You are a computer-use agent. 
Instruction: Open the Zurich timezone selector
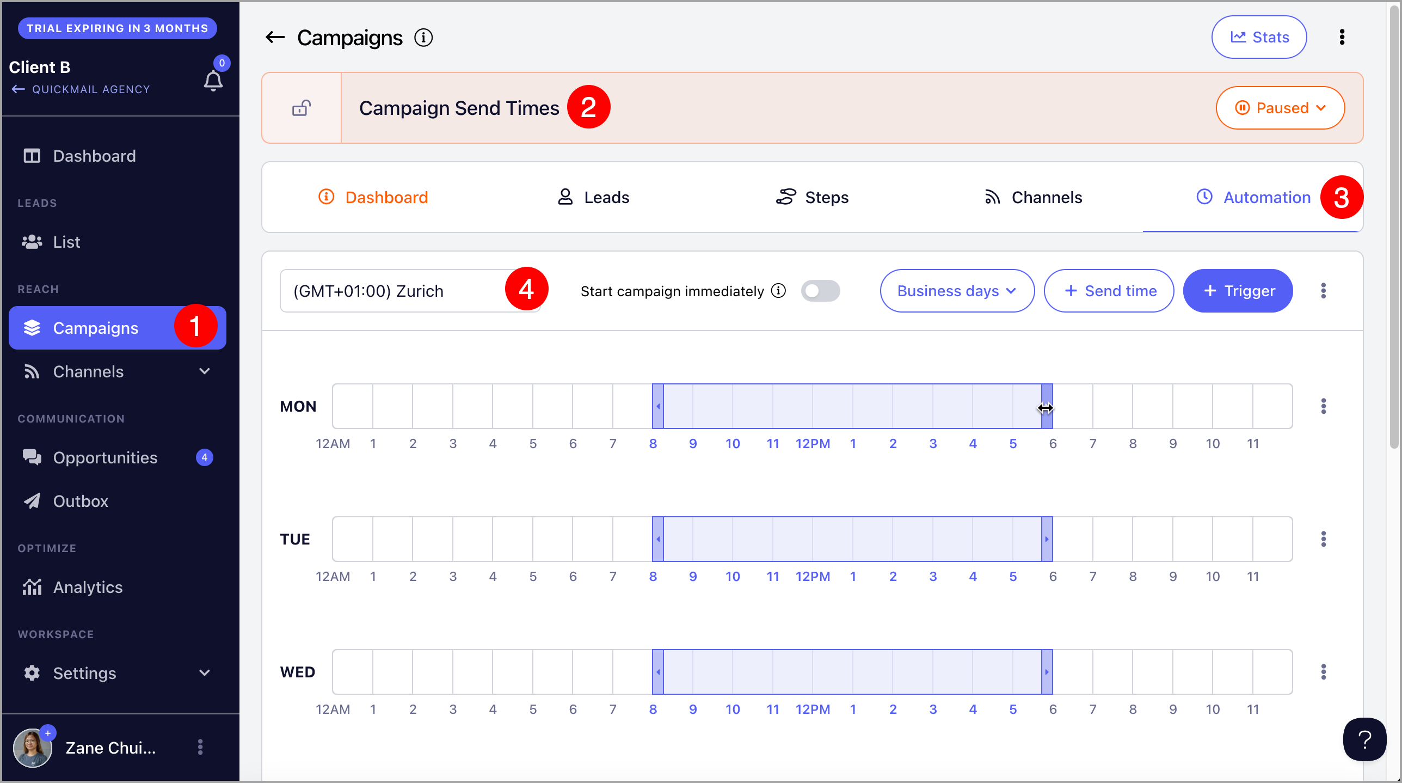click(410, 291)
